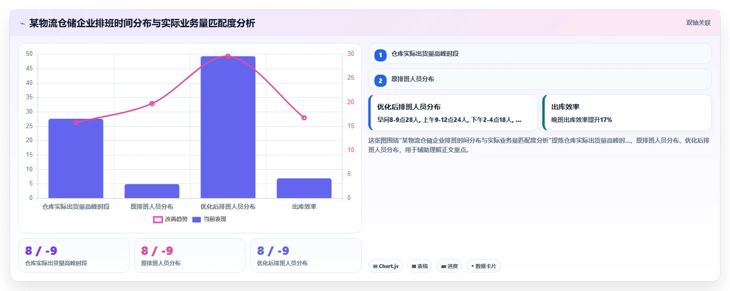Click the 晚班出库效率提升17% text
Viewport: 730px width, 291px height.
(x=582, y=120)
